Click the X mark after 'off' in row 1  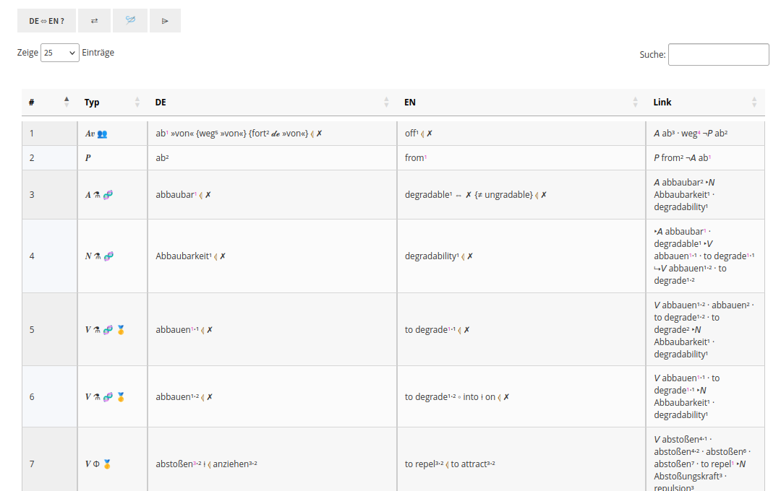[430, 134]
